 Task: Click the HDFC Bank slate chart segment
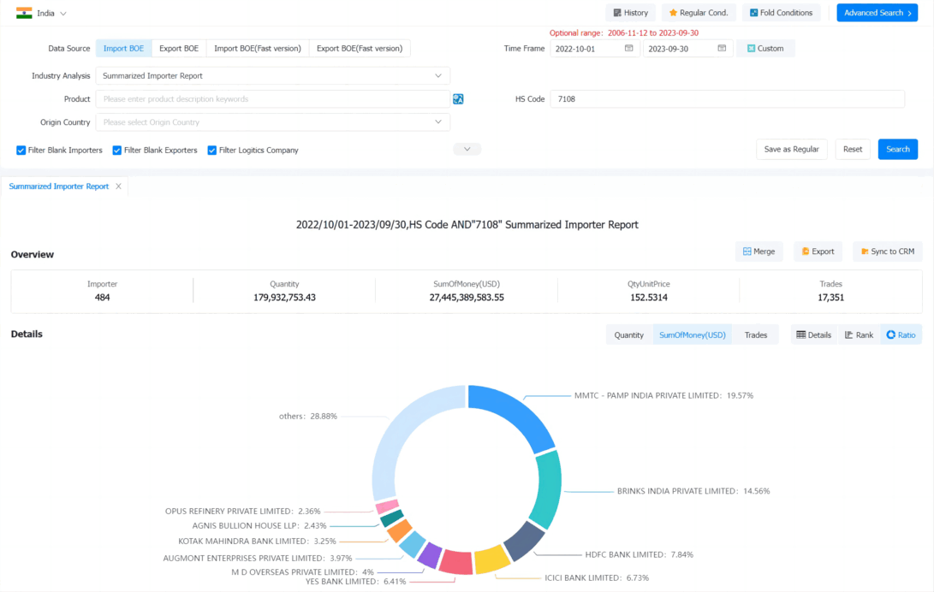point(524,541)
